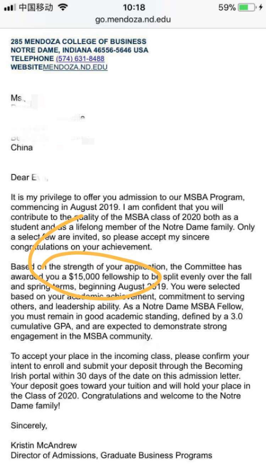Image resolution: width=266 pixels, height=473 pixels.
Task: Click the $15,000 fellowship amount
Action: (84, 277)
